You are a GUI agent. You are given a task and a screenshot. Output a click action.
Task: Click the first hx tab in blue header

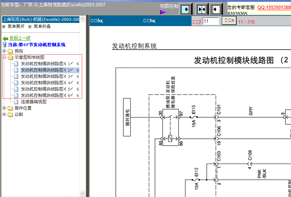97,20
